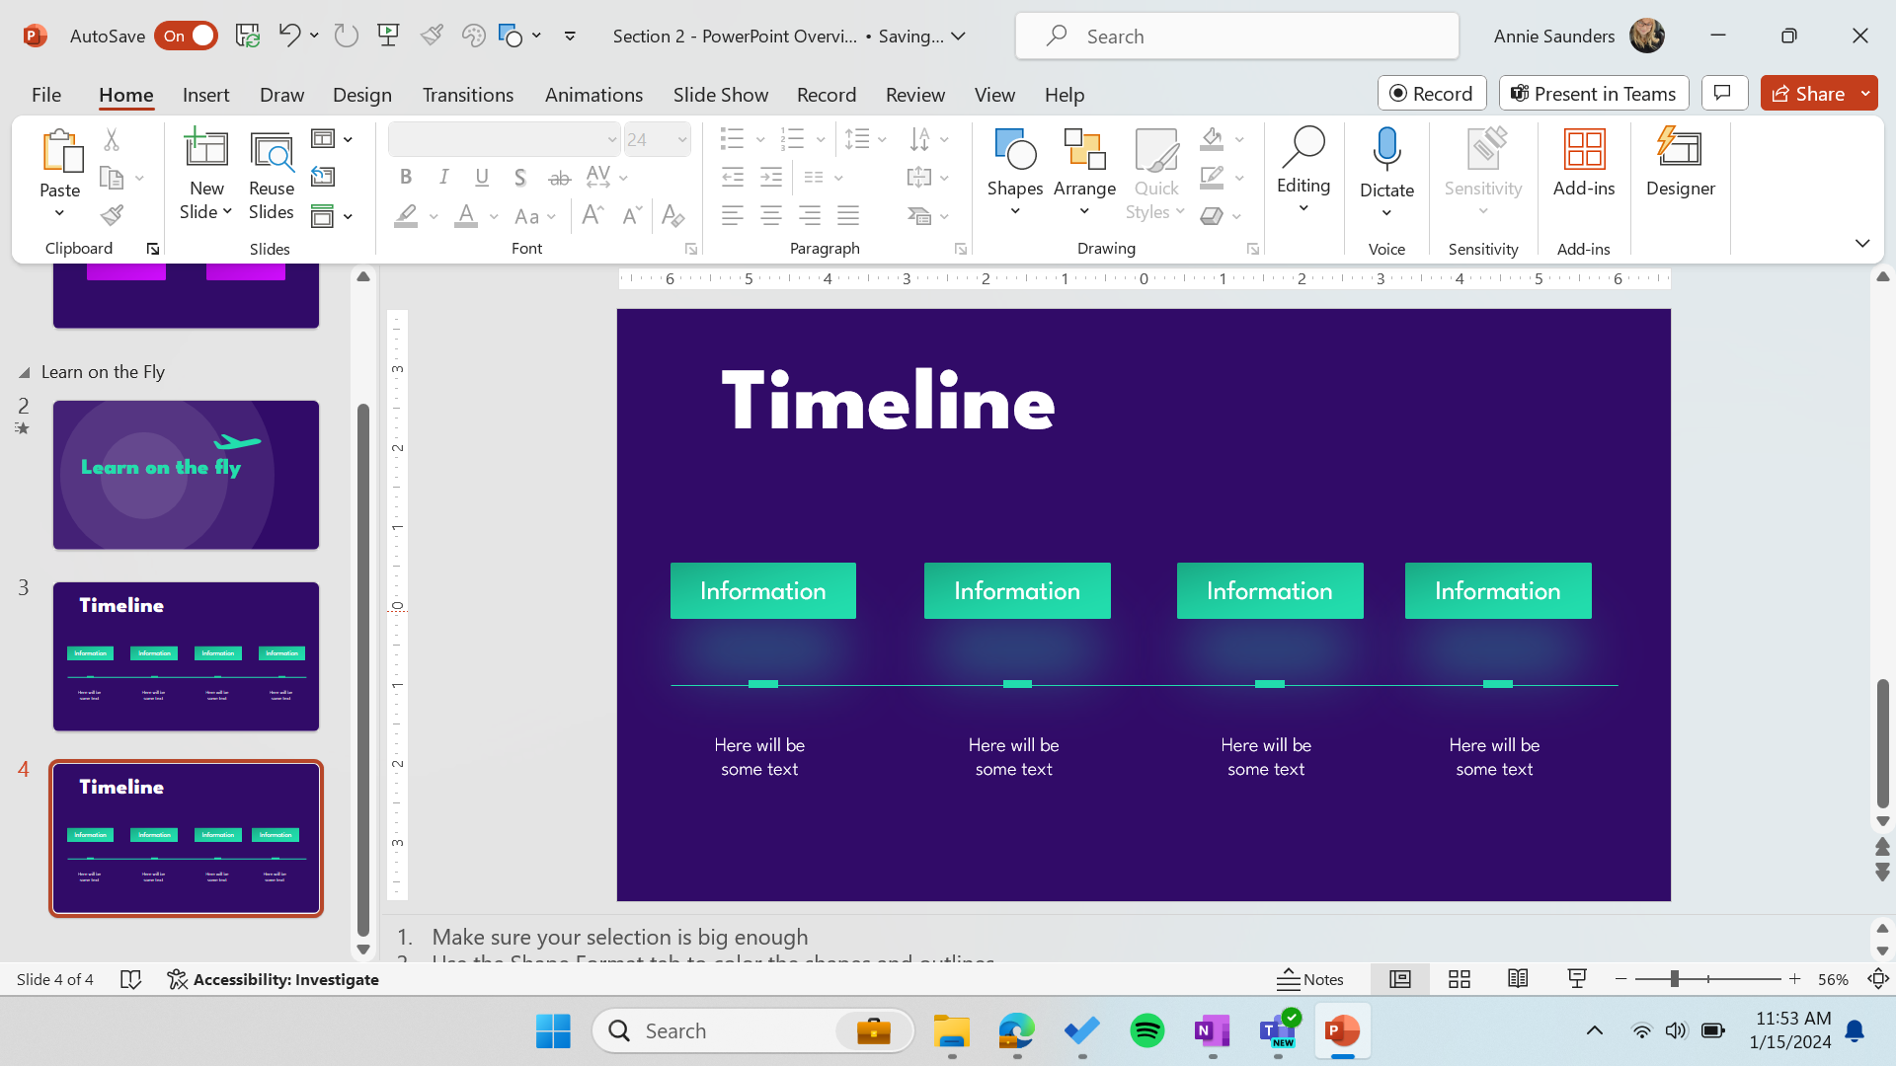Justify the paragraph text
1896x1066 pixels.
click(x=848, y=215)
